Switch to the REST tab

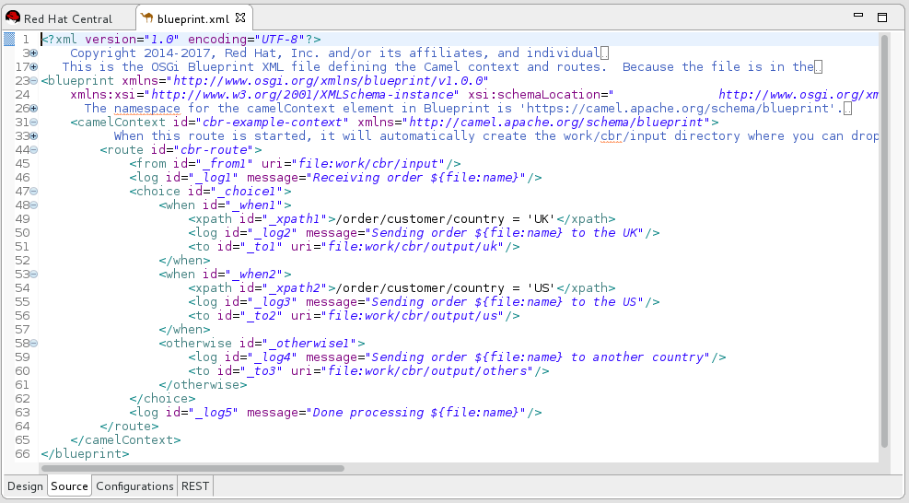[x=194, y=486]
